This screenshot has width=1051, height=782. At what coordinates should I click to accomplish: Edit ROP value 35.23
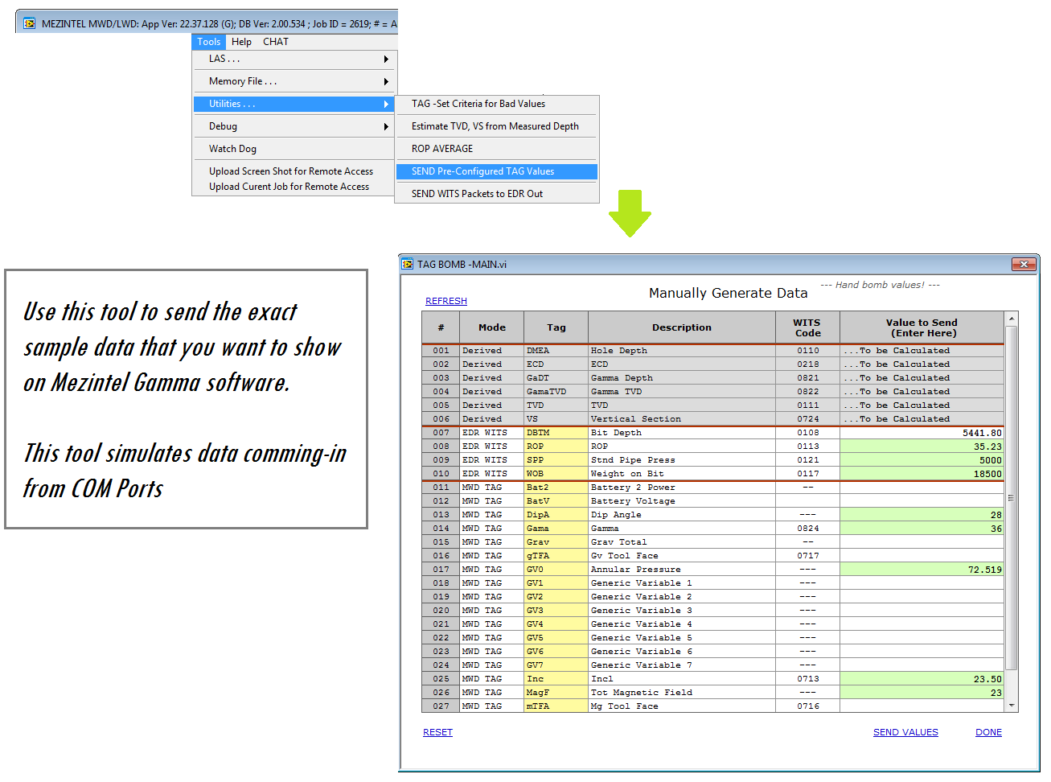(x=922, y=447)
